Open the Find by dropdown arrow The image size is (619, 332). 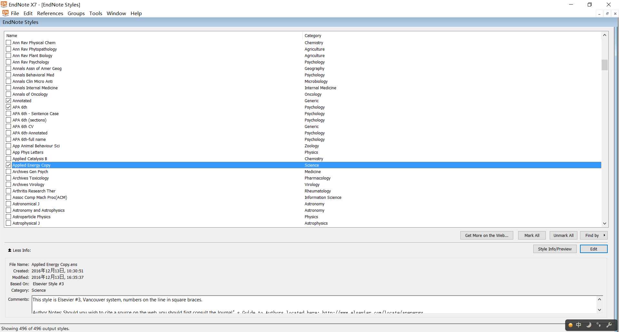point(604,235)
